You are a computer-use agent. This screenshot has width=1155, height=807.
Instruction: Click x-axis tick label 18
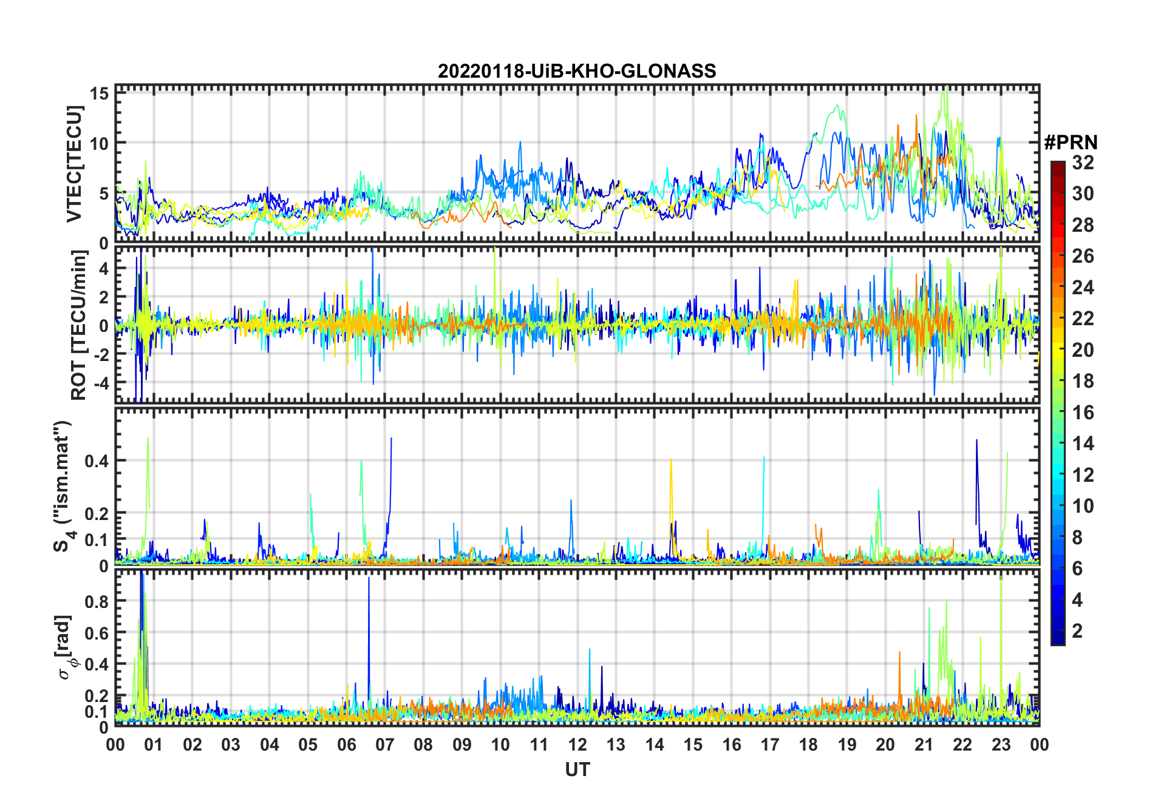click(809, 745)
